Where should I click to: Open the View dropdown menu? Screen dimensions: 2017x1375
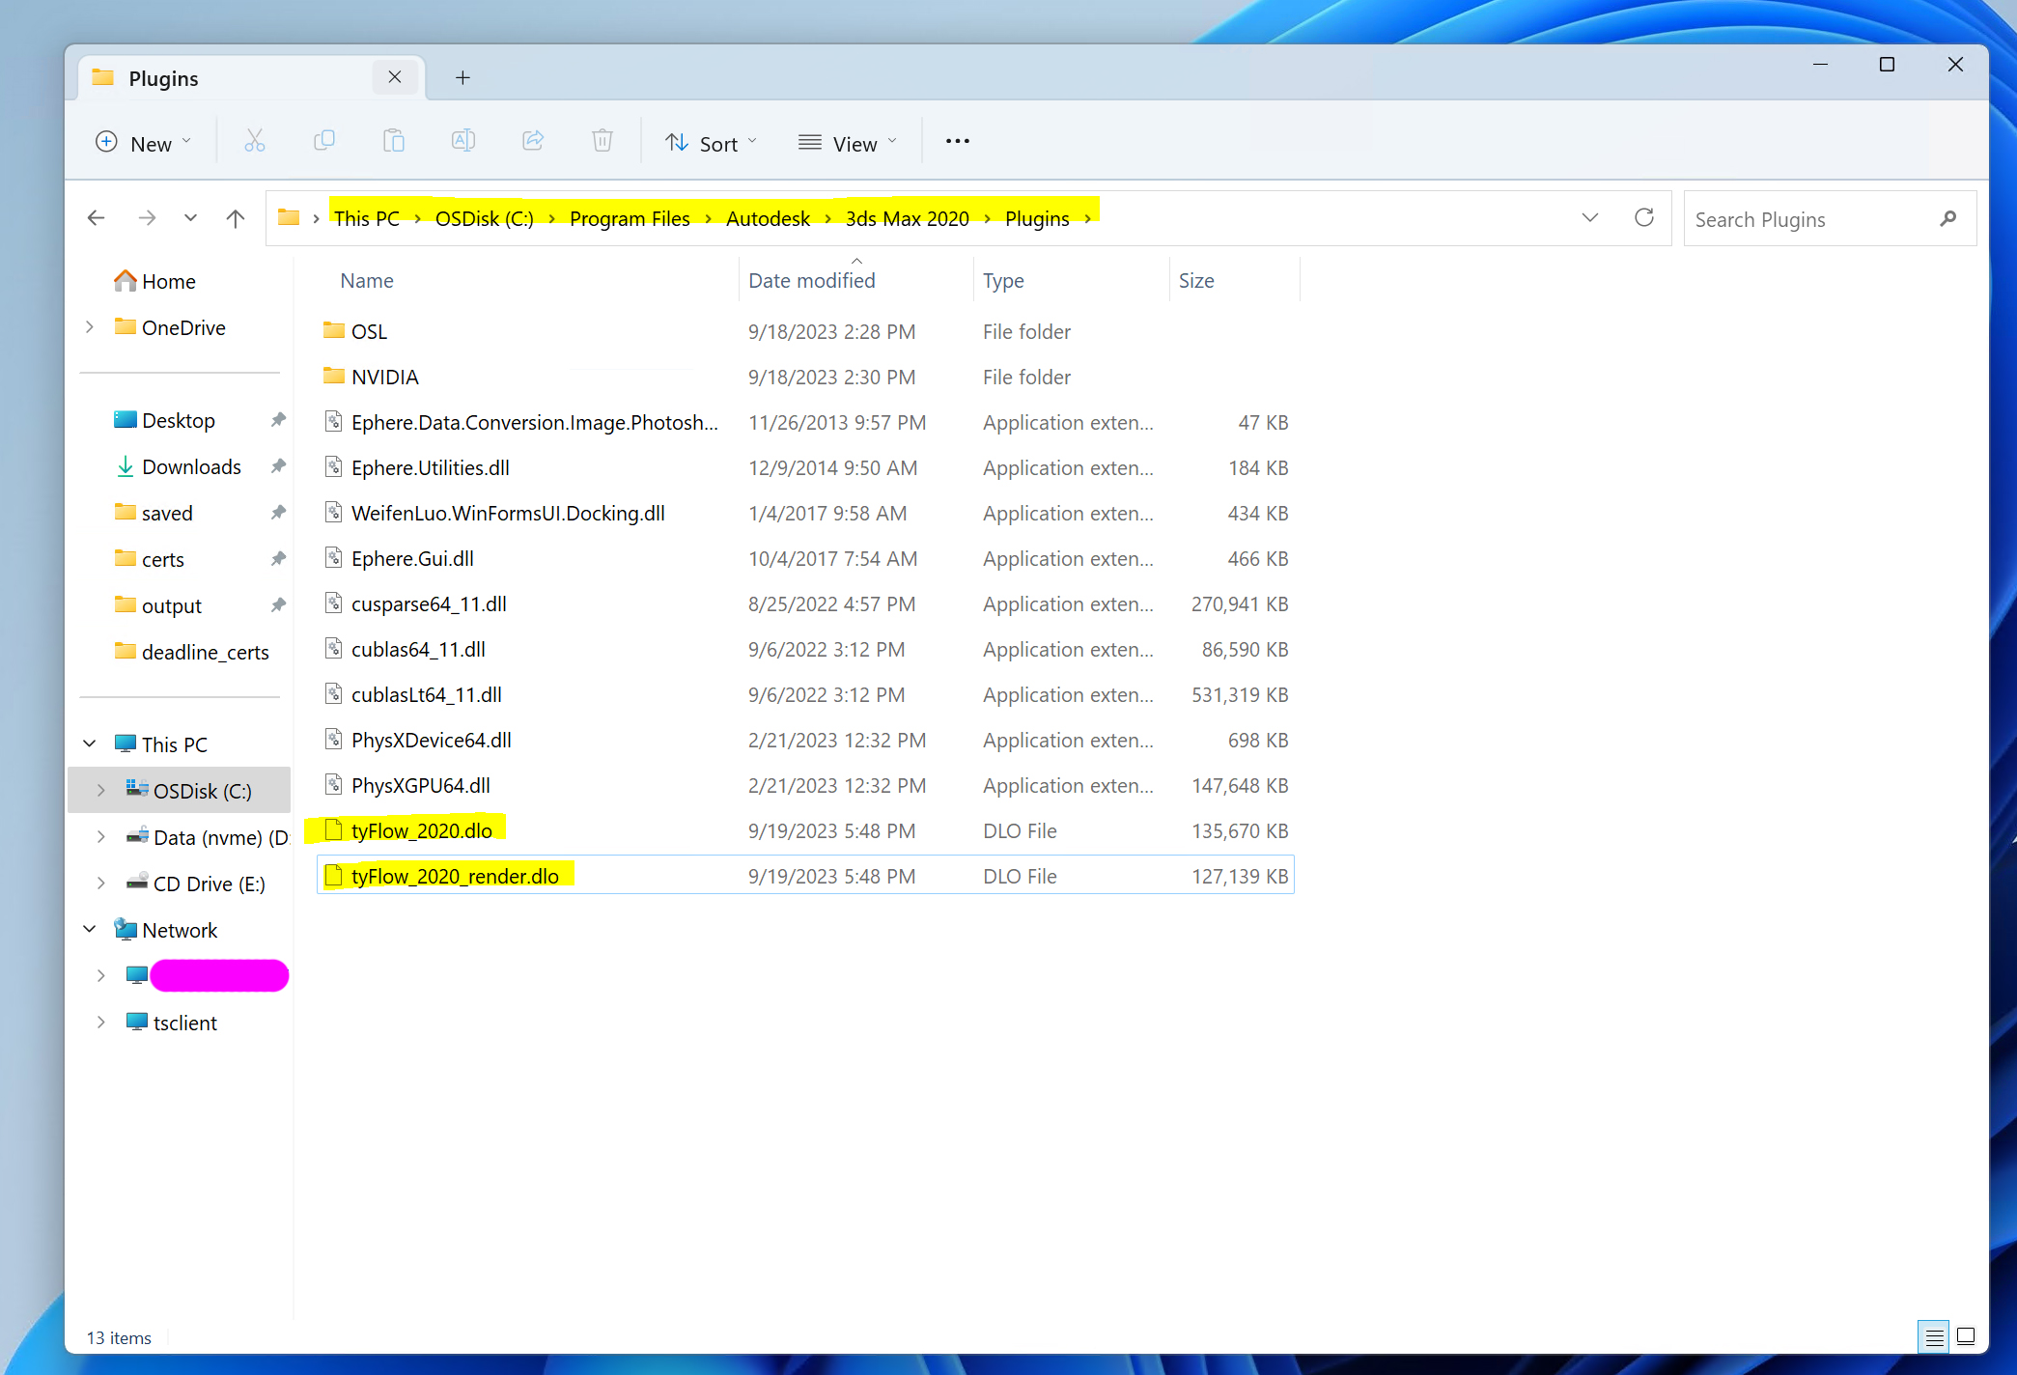(848, 143)
